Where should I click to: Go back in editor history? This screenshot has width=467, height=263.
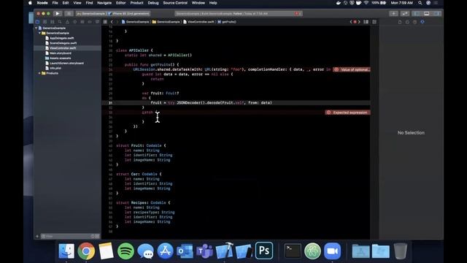112,22
